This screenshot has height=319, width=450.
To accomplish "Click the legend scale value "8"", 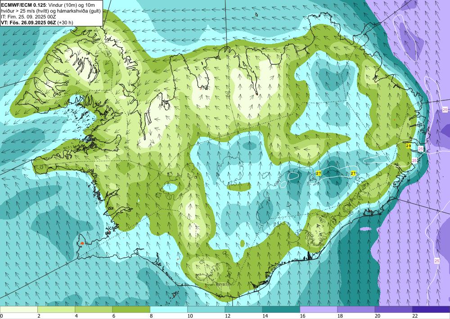I will [x=151, y=316].
